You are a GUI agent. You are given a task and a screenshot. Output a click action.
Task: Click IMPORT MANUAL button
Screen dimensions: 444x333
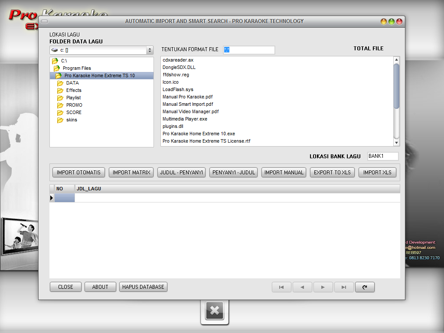284,173
